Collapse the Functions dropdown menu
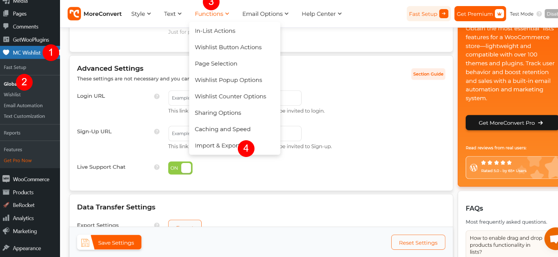The image size is (558, 257). 212,14
